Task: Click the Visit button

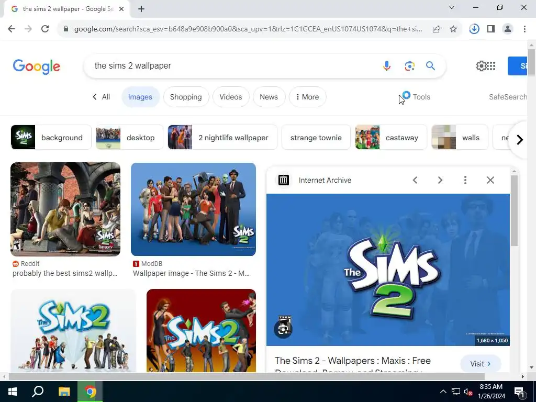Action: tap(481, 364)
